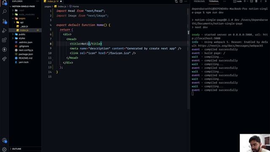Viewport: 270px width, 152px height.
Task: Click the panel chevron arrow
Action: tap(261, 1)
